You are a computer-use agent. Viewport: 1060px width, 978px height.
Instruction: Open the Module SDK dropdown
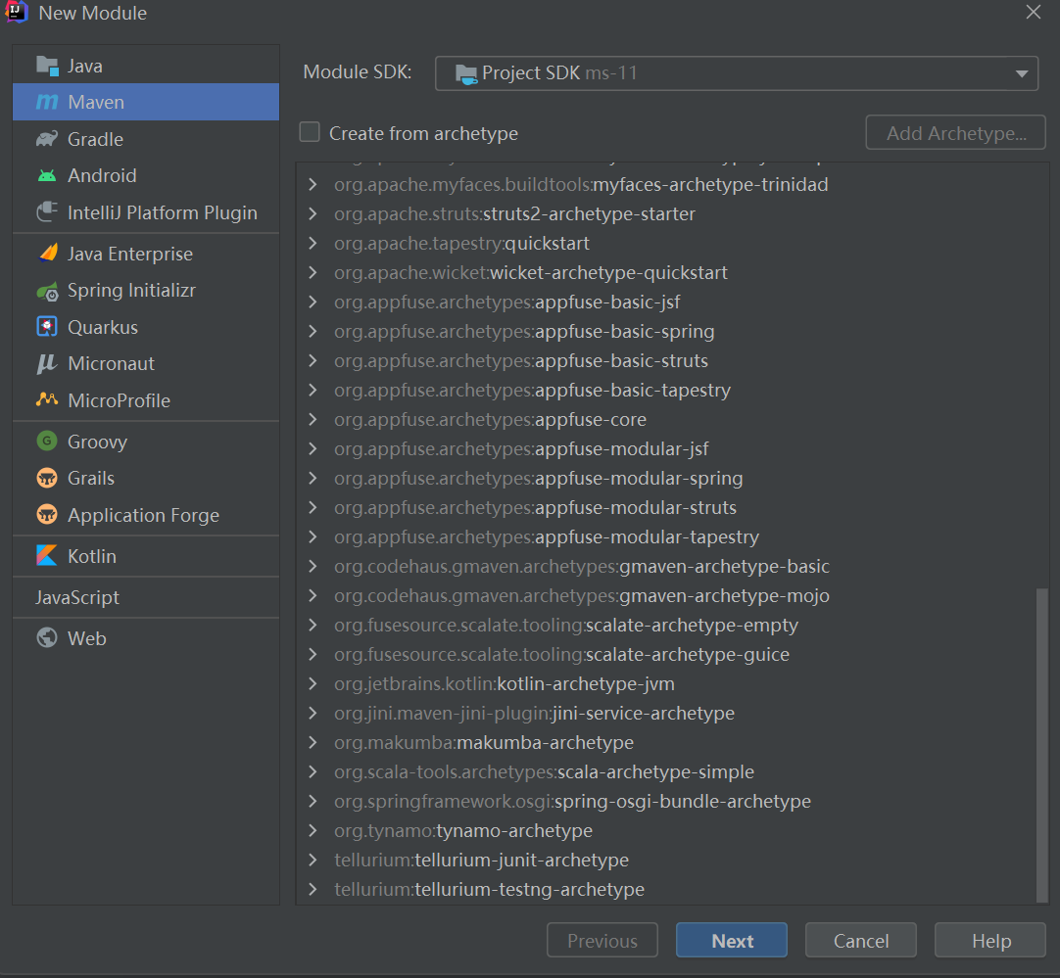(x=737, y=73)
